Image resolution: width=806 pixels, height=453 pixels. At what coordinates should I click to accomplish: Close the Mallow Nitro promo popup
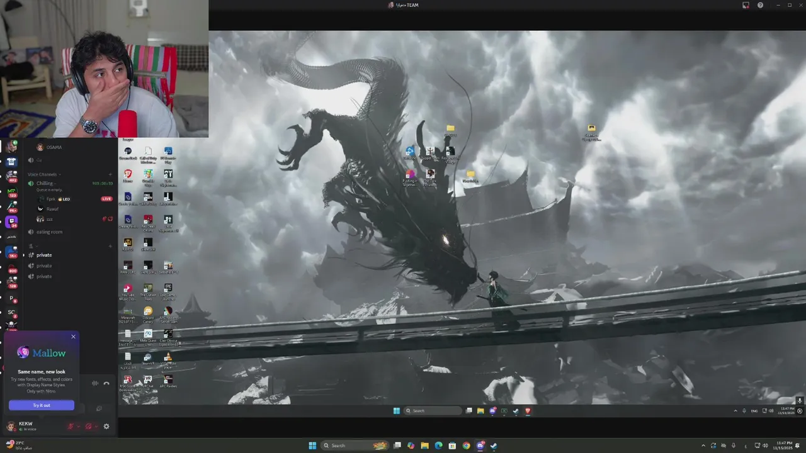coord(73,337)
